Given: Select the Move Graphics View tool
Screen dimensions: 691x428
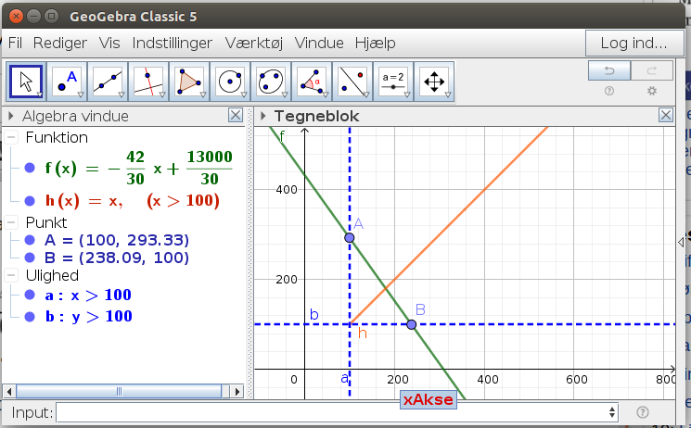Looking at the screenshot, I should click(434, 82).
